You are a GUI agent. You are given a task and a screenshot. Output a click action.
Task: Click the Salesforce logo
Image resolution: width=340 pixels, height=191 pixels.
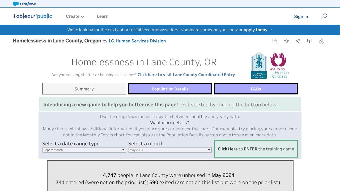[x=24, y=3]
